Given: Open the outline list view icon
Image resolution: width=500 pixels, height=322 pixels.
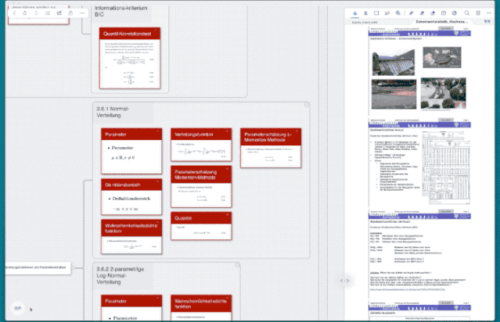Looking at the screenshot, I should click(x=48, y=13).
